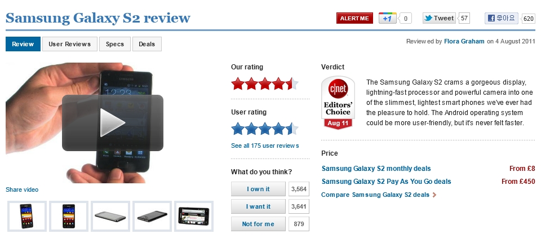541x238 pixels.
Task: Open See all 175 user reviews link
Action: coord(265,146)
